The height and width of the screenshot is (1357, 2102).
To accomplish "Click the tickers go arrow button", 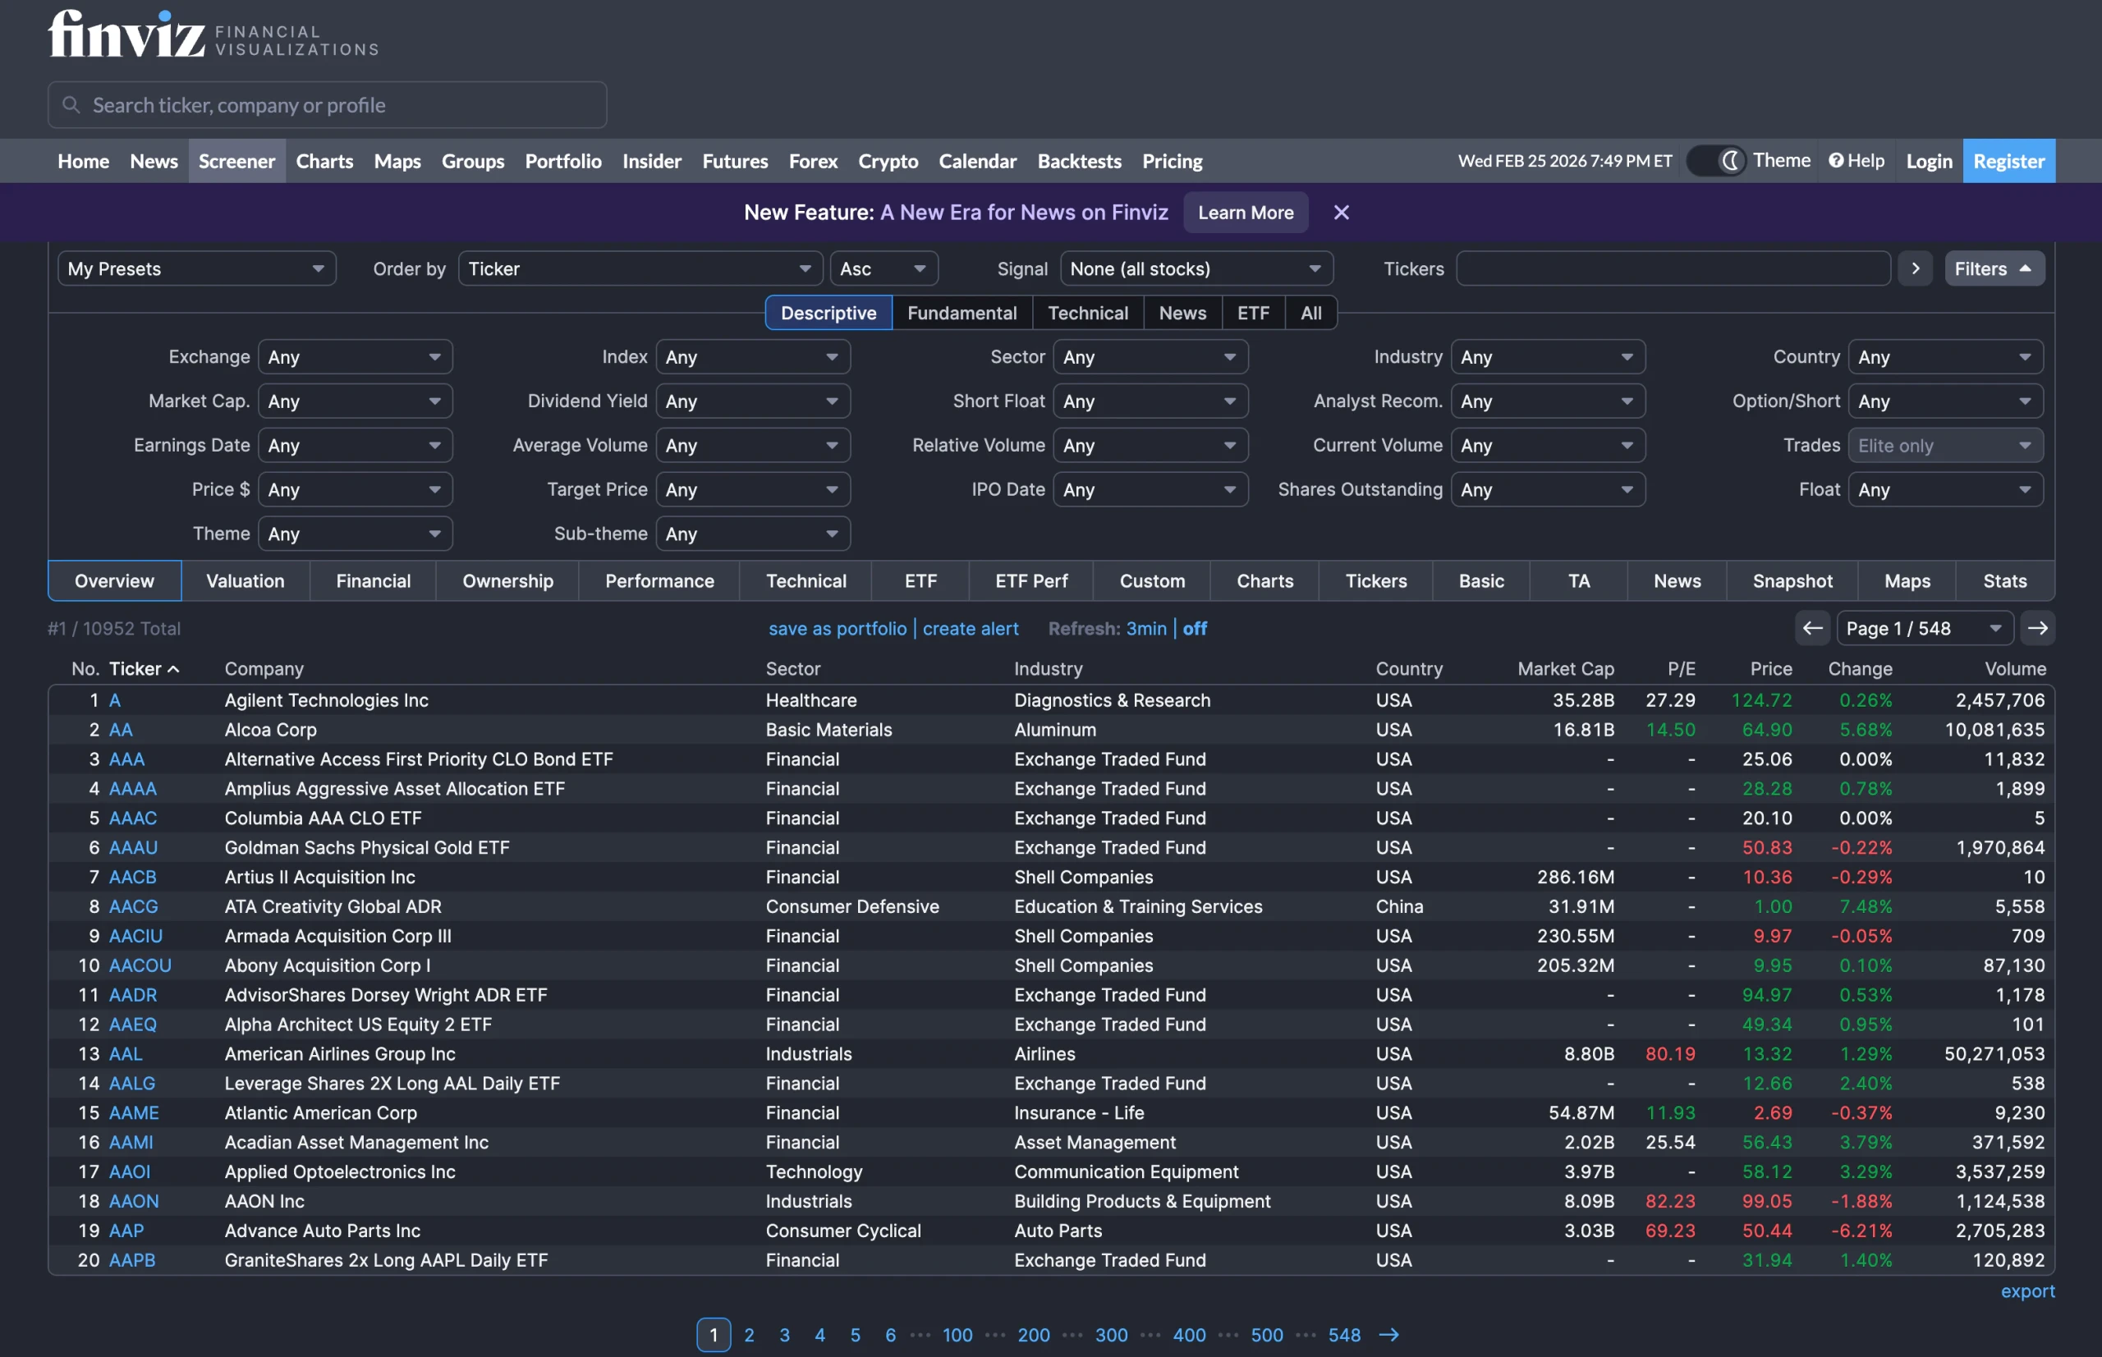I will 1914,268.
